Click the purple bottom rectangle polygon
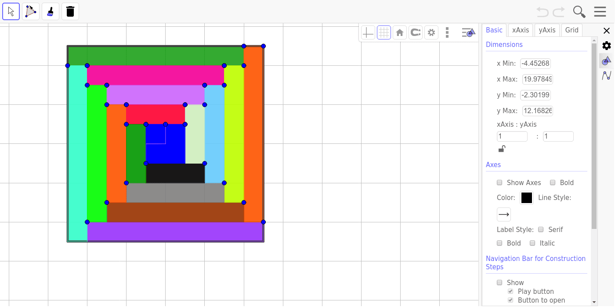Image resolution: width=615 pixels, height=307 pixels. pos(175,232)
